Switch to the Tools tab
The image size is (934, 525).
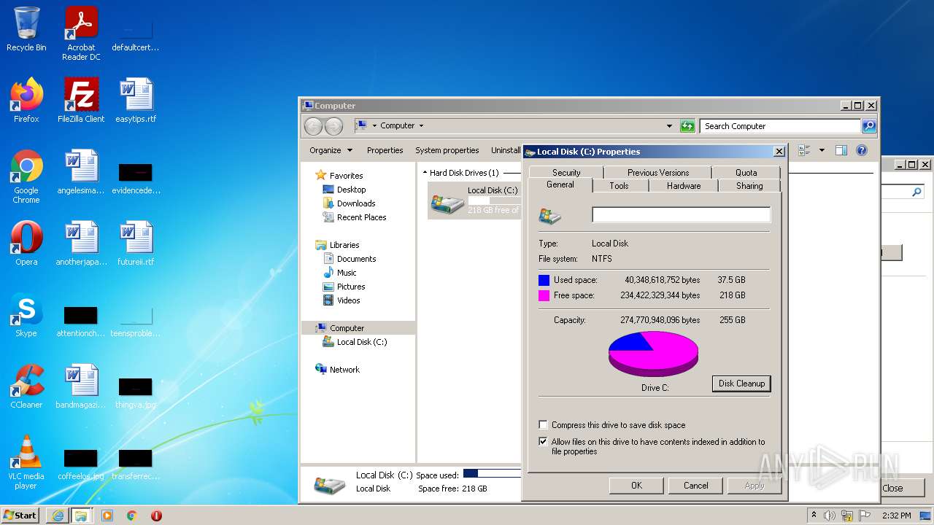click(x=619, y=186)
